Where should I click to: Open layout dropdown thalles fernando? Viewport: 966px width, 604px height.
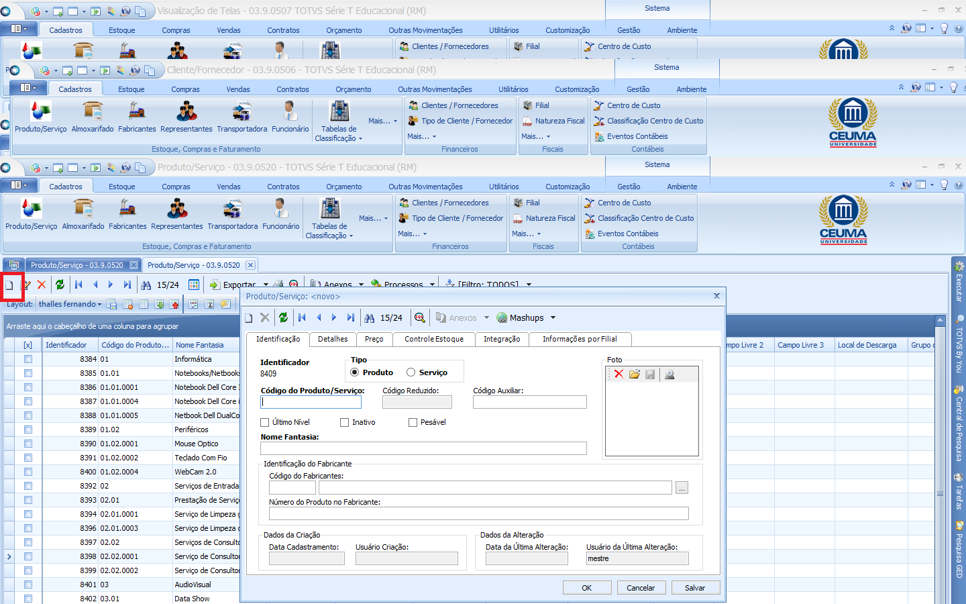pos(70,304)
